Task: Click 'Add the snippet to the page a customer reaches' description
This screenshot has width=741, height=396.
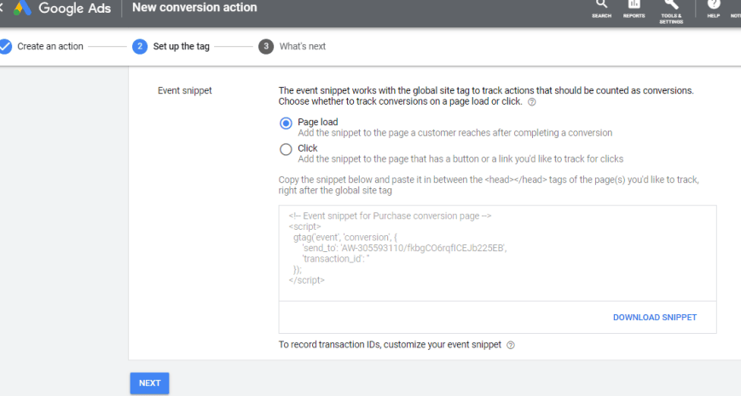Action: tap(455, 133)
